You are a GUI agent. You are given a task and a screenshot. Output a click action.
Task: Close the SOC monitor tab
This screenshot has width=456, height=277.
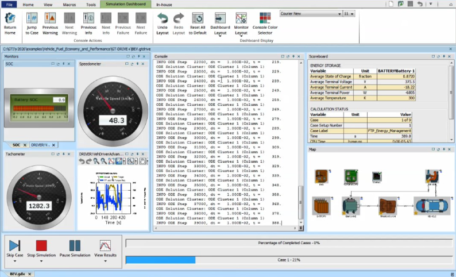pyautogui.click(x=25, y=145)
